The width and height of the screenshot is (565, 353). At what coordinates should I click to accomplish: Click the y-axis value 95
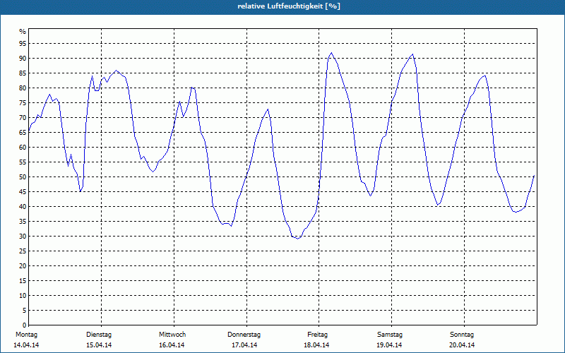(x=23, y=44)
